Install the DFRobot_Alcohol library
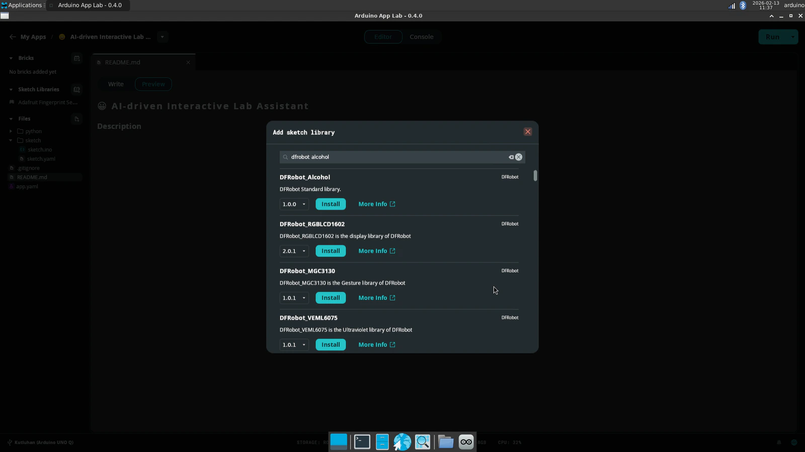The height and width of the screenshot is (452, 805). [331, 204]
